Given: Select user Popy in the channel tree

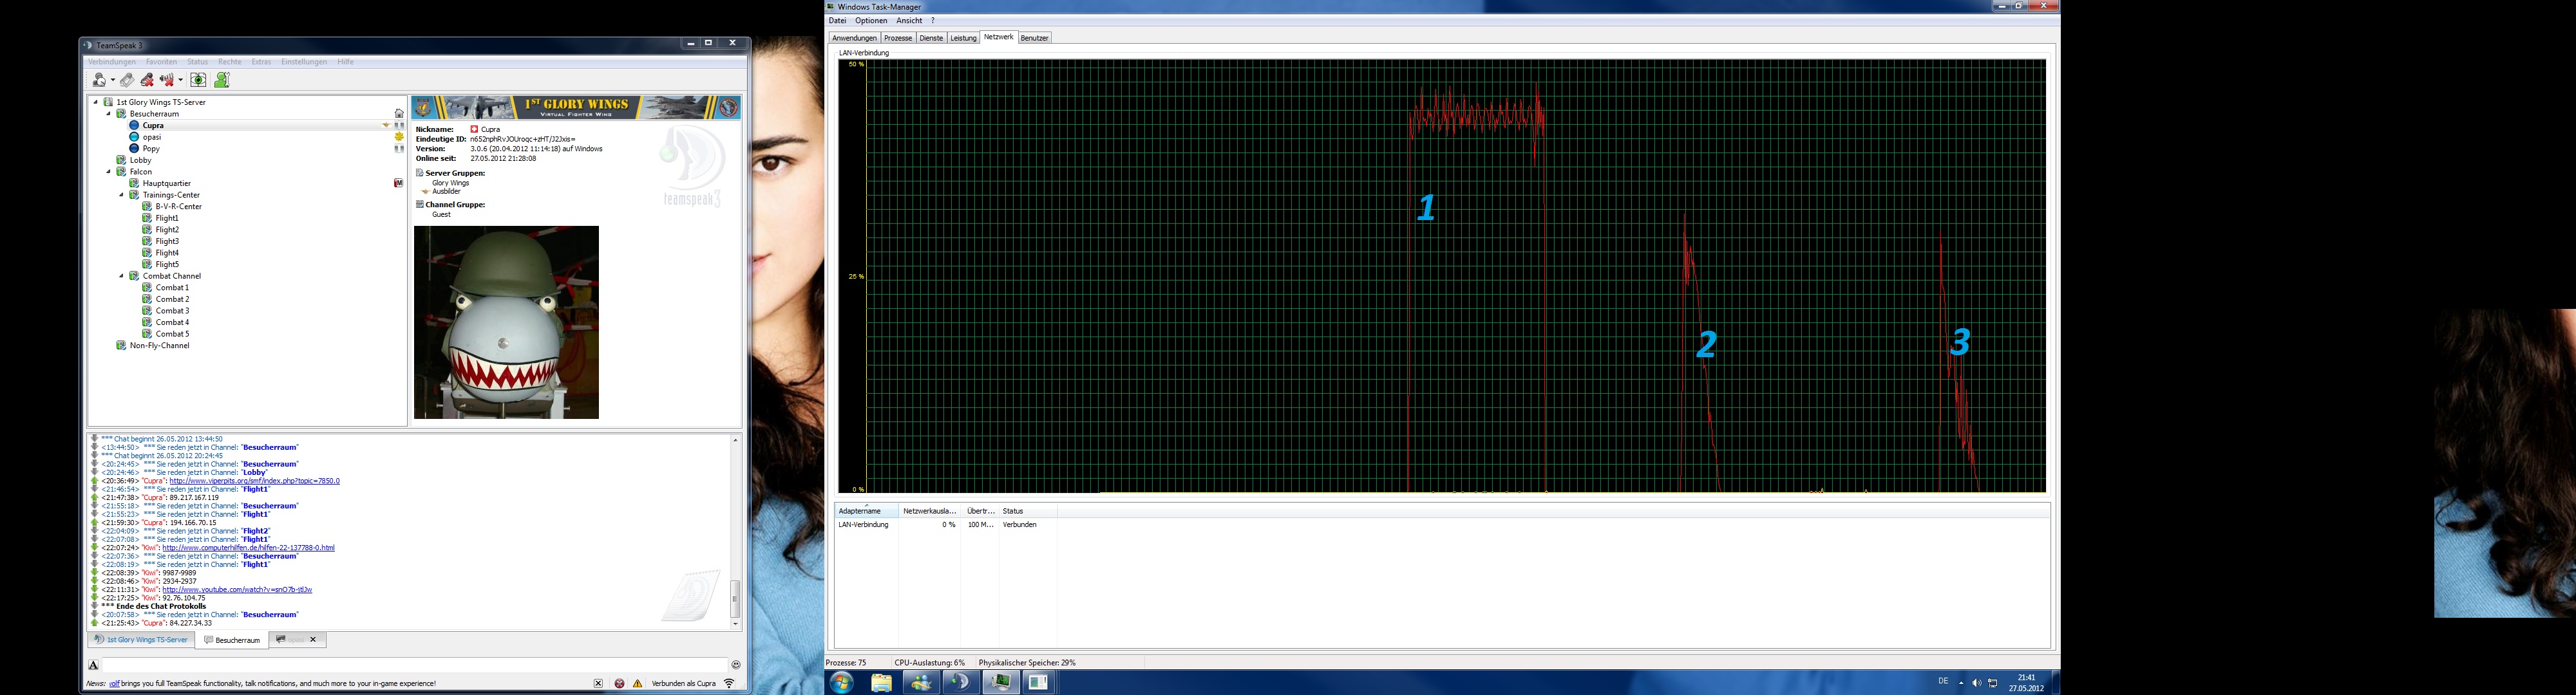Looking at the screenshot, I should coord(151,149).
